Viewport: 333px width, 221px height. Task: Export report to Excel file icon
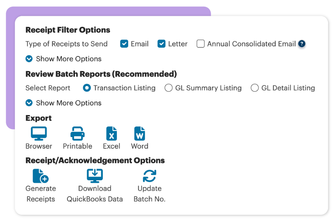click(112, 134)
